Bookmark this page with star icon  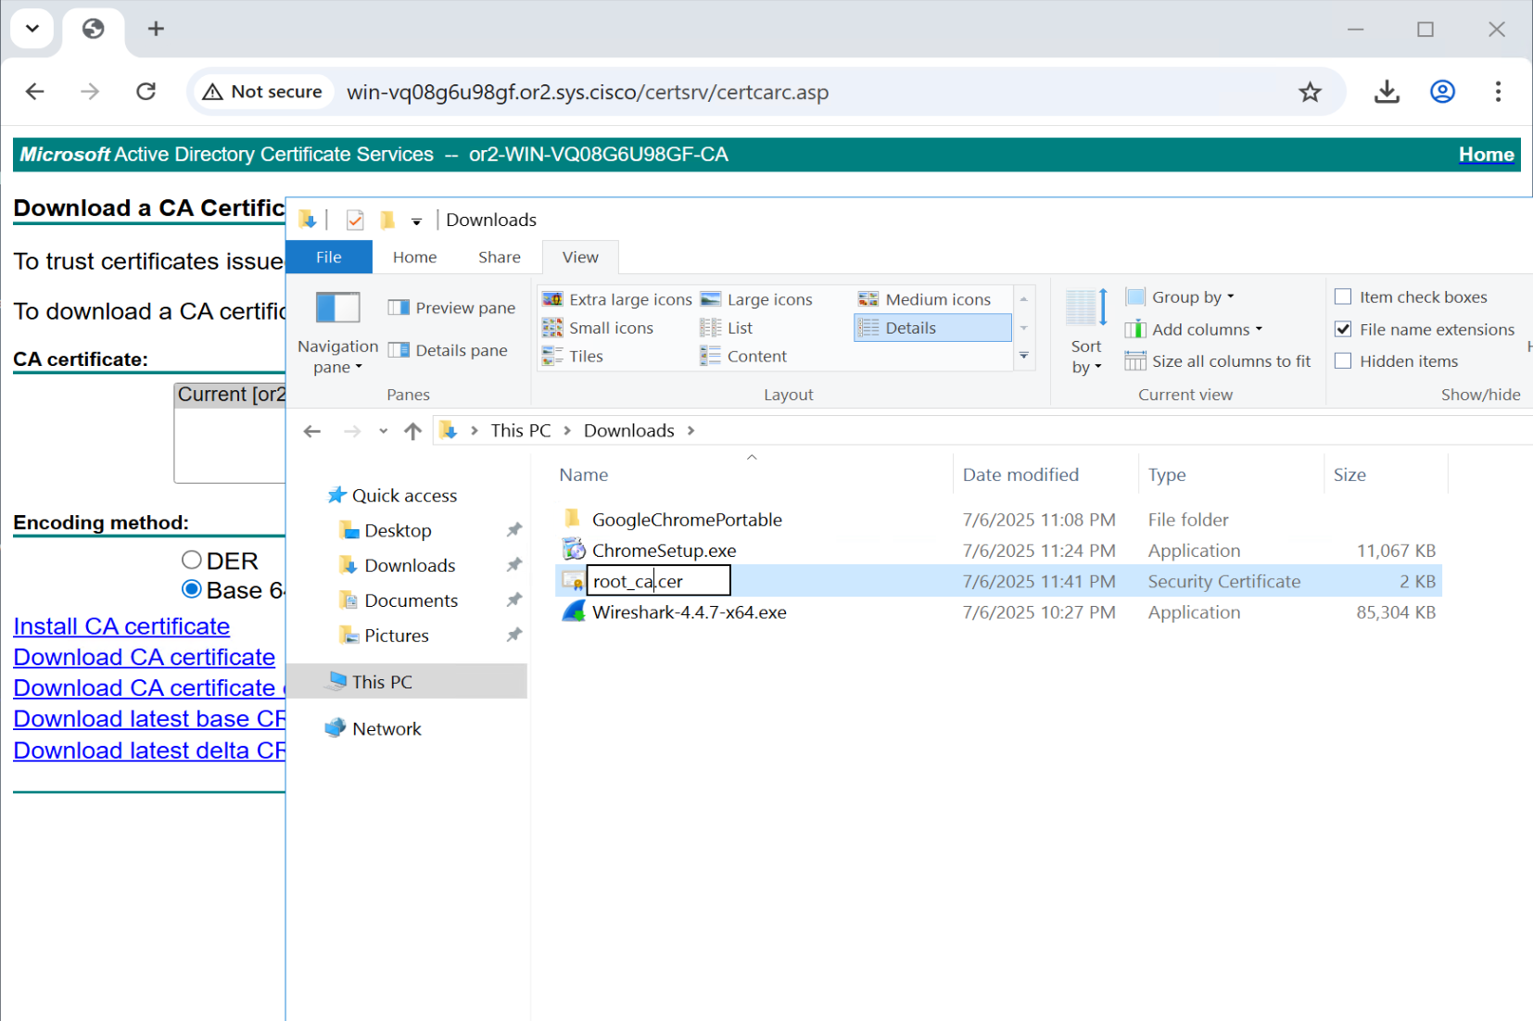point(1309,92)
